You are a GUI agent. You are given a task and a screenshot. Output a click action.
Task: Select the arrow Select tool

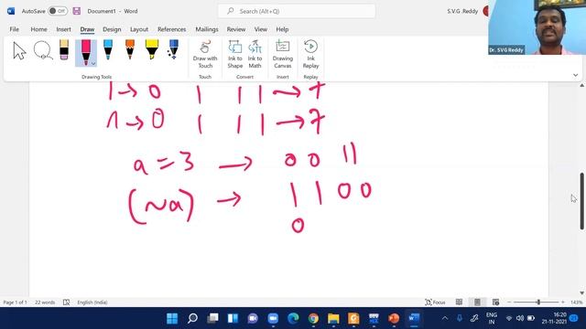point(19,51)
